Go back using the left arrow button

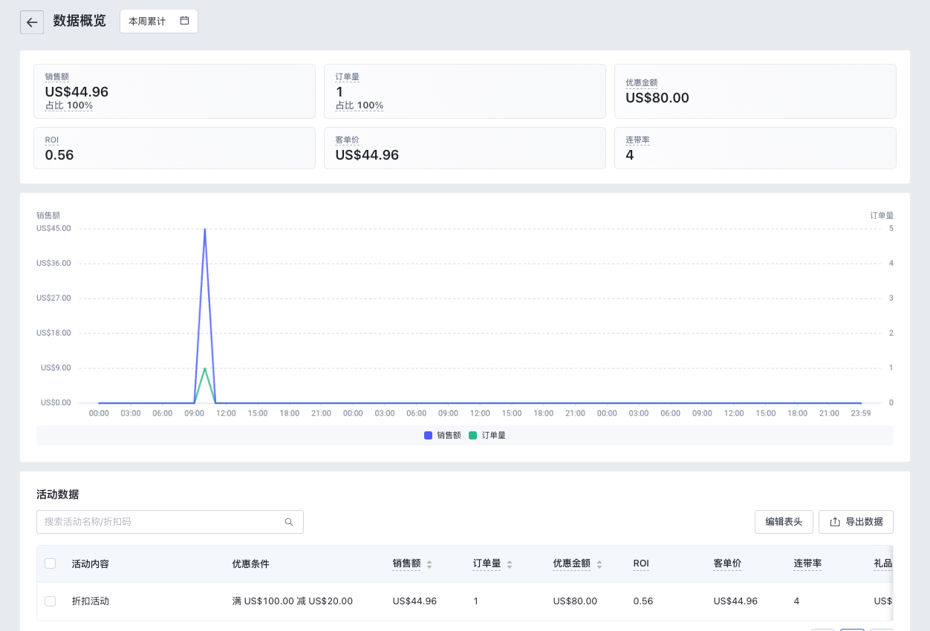(x=32, y=22)
